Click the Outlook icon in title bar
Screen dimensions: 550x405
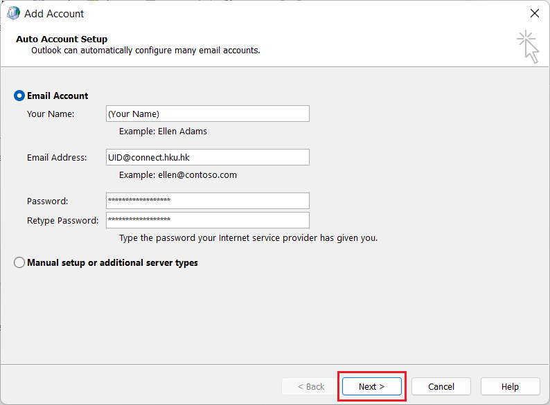tap(13, 13)
